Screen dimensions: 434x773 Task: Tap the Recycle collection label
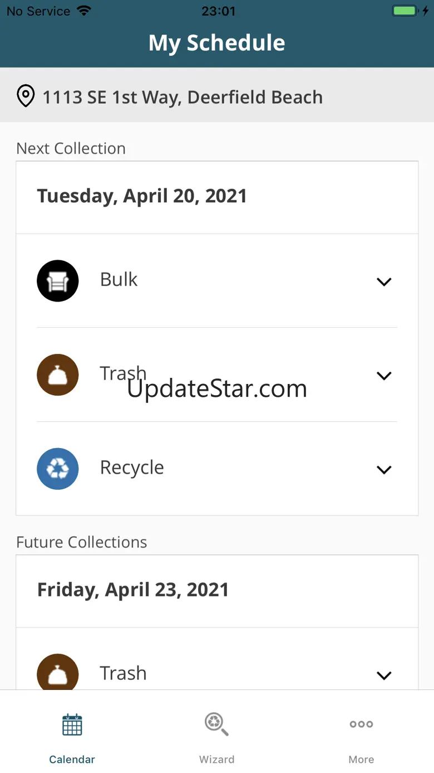pos(132,468)
